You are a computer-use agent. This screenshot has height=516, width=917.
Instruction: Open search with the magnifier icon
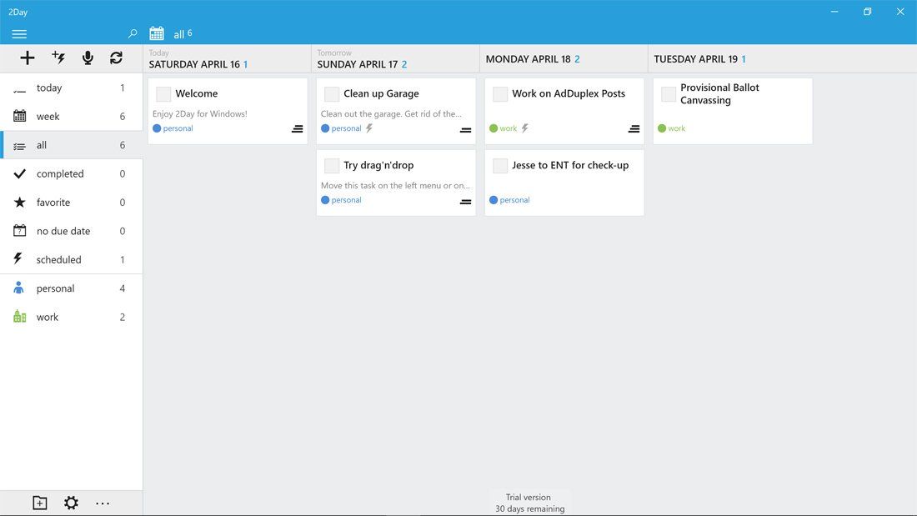coord(132,34)
